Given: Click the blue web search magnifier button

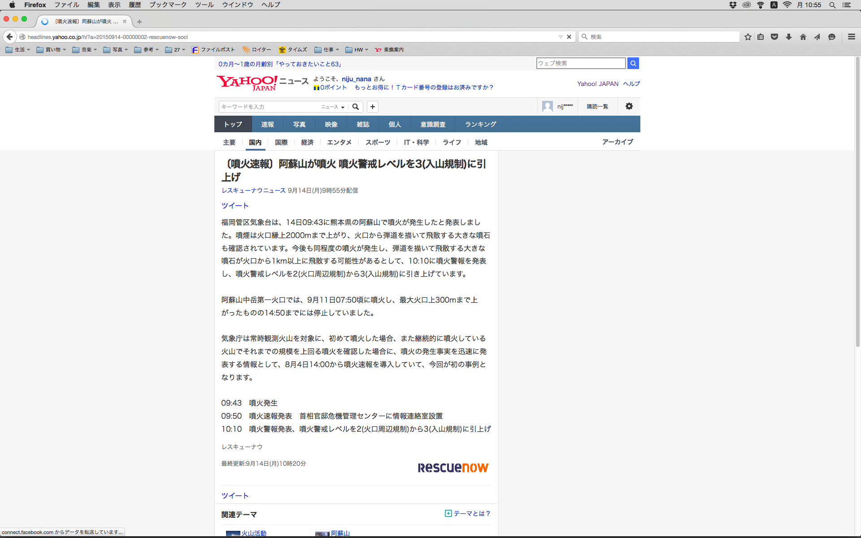Looking at the screenshot, I should point(633,63).
